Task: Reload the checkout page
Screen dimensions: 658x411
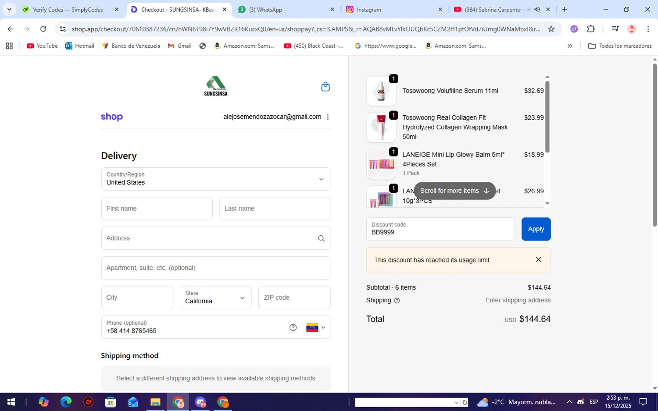Action: [43, 29]
